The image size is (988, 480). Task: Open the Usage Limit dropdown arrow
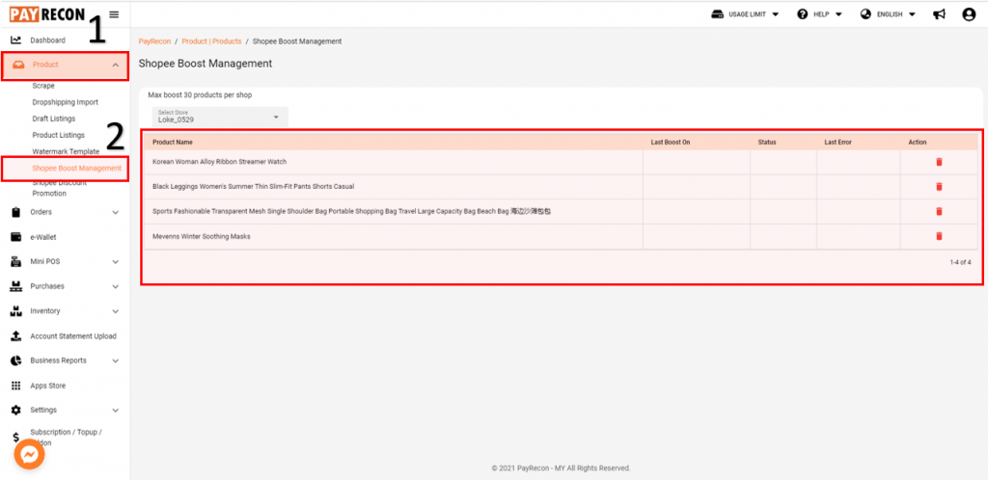(x=775, y=14)
